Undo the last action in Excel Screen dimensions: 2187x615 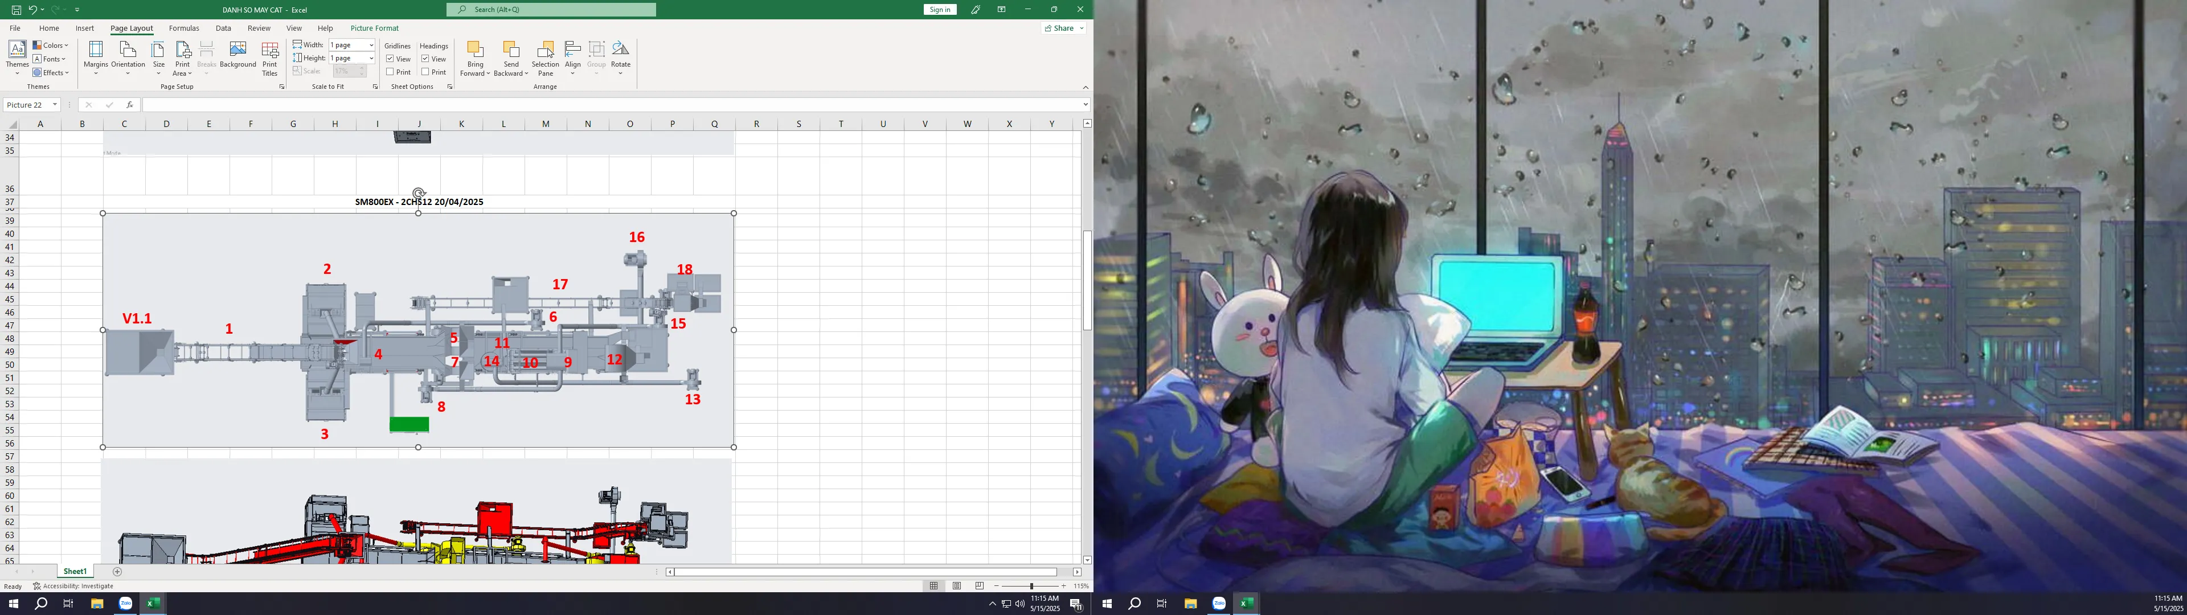[32, 9]
